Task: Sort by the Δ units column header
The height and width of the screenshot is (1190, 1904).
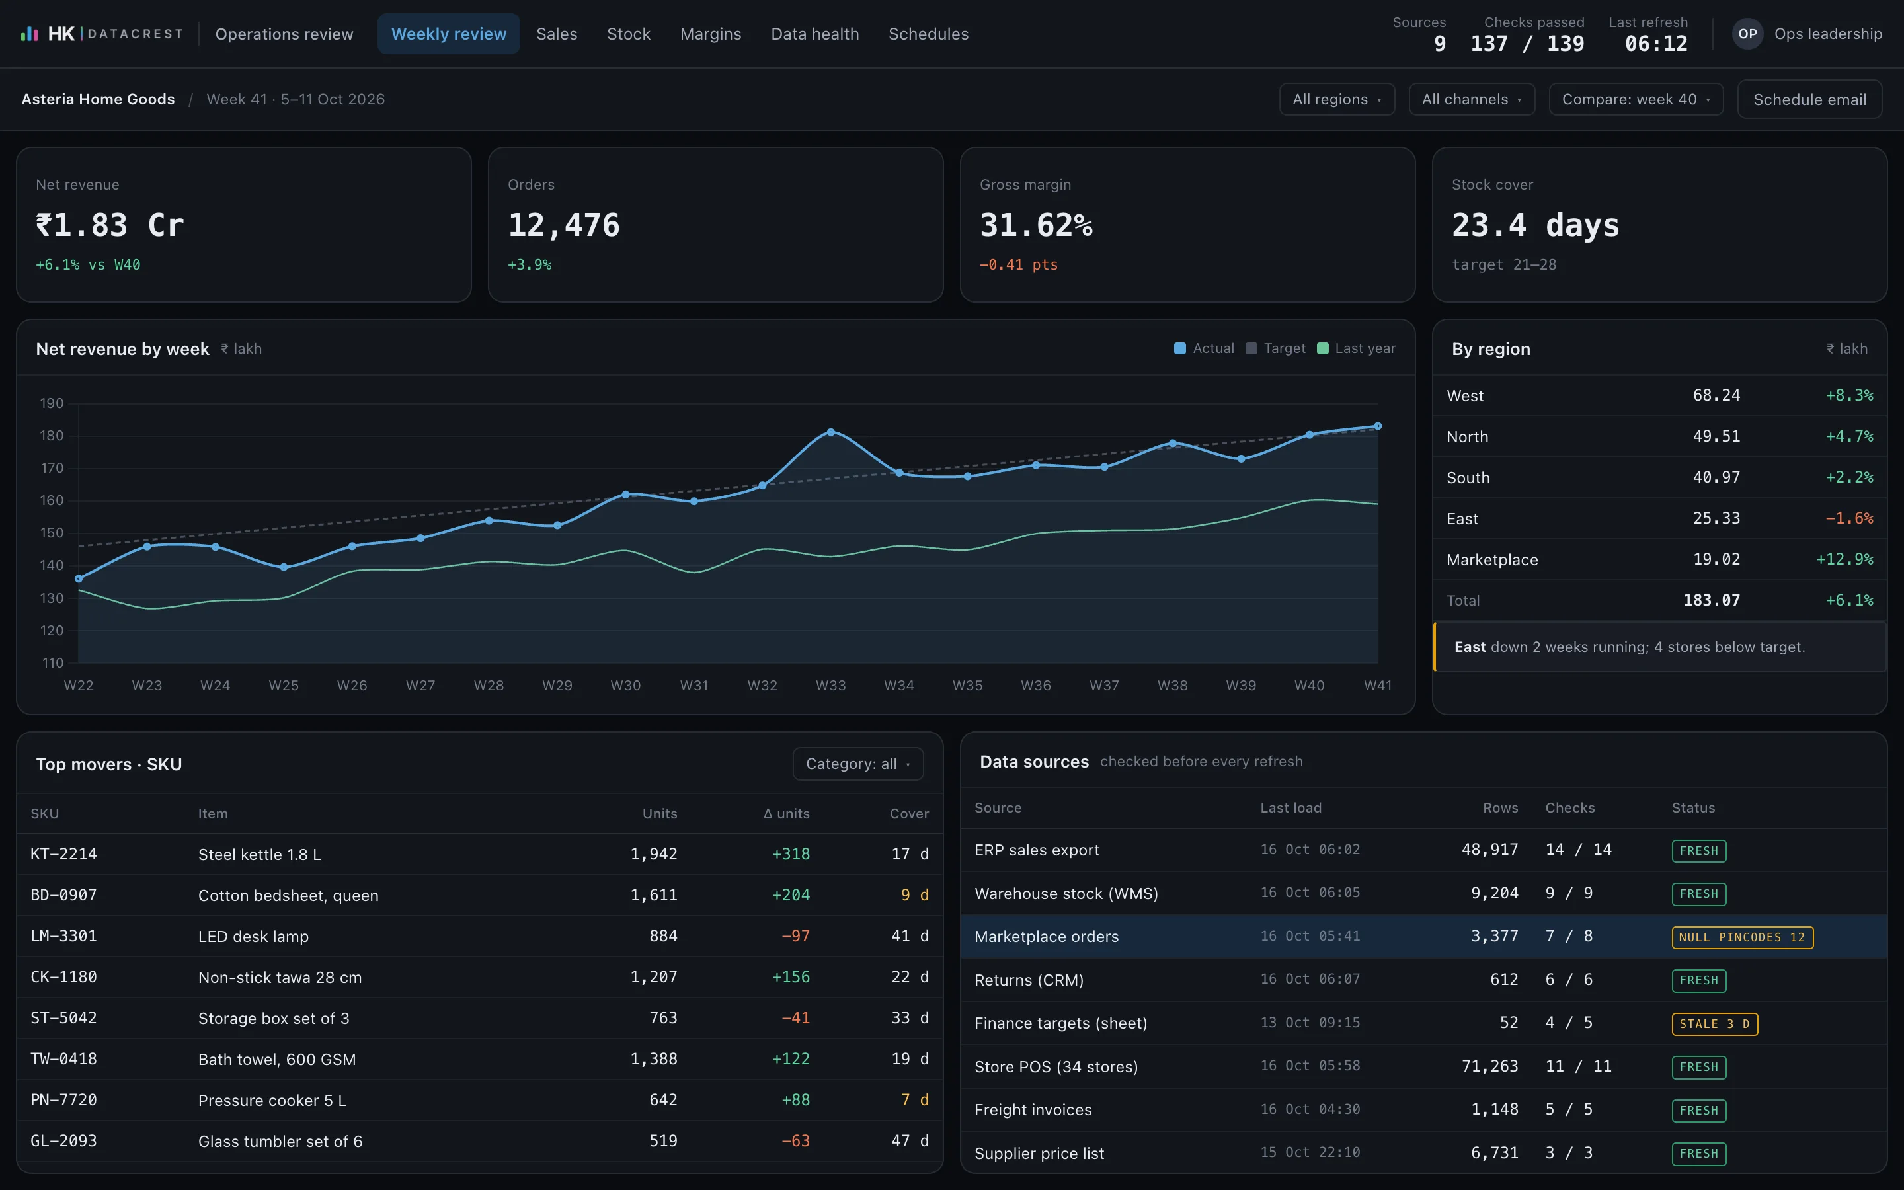Action: (786, 814)
